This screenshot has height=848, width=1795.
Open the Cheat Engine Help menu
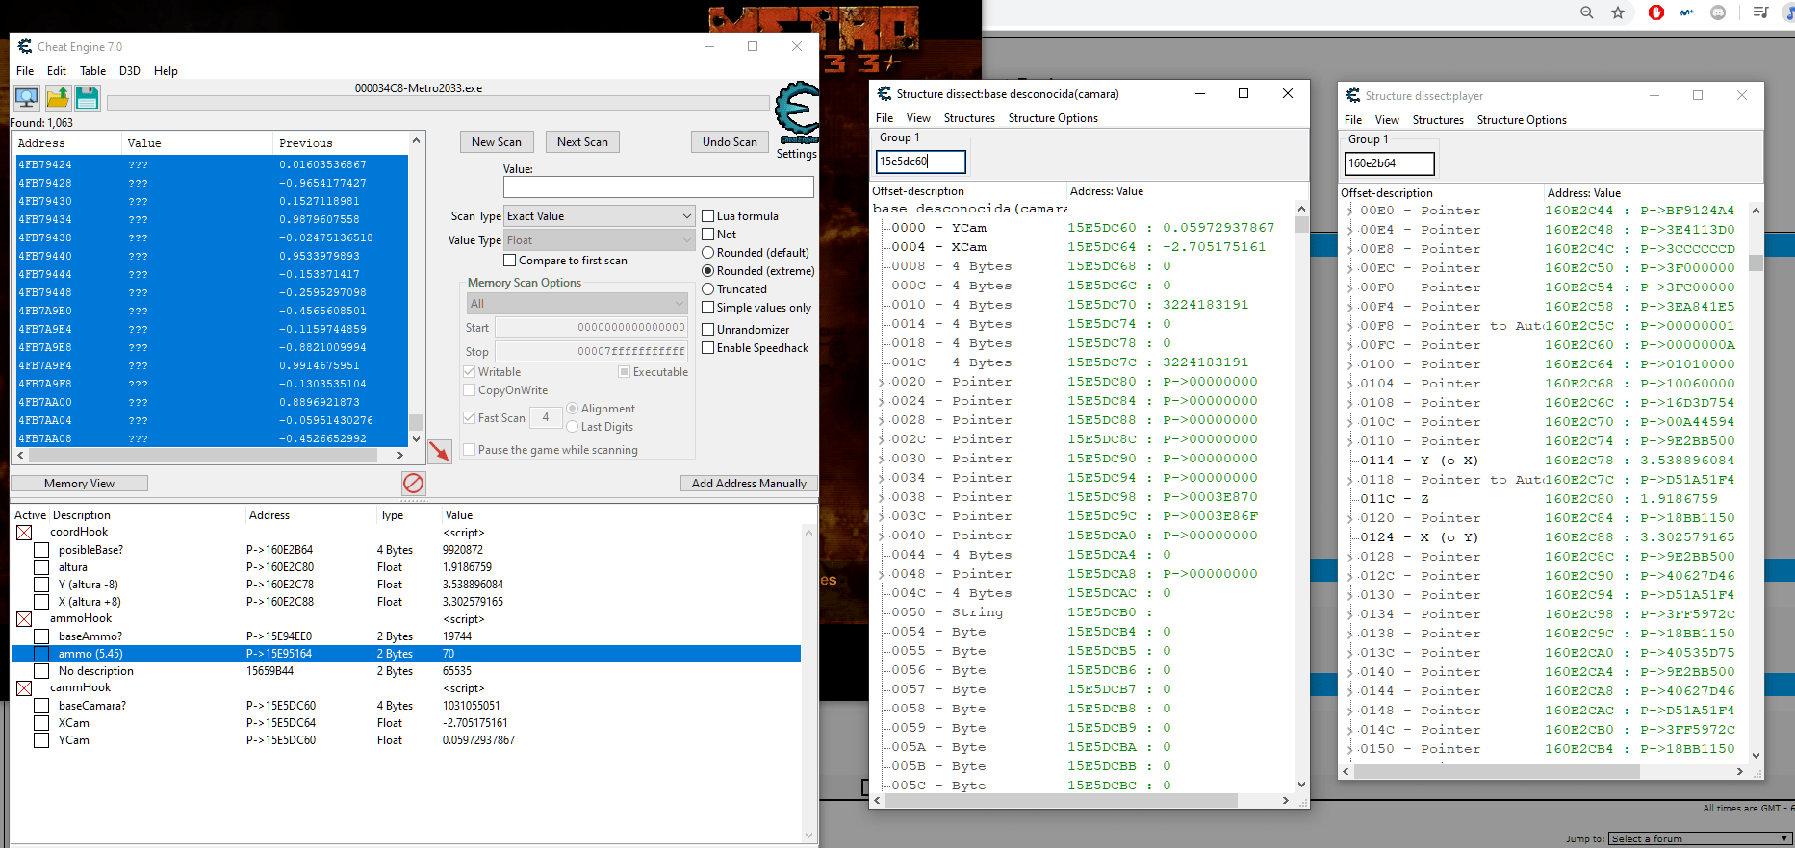[166, 71]
